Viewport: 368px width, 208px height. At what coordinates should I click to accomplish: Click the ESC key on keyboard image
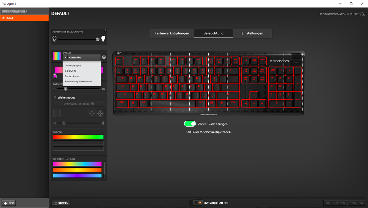(x=120, y=61)
